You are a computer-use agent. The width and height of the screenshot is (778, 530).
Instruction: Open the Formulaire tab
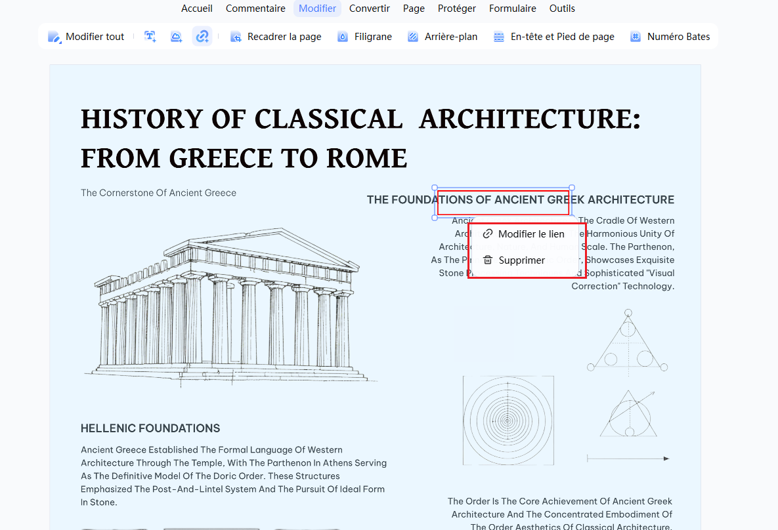513,9
